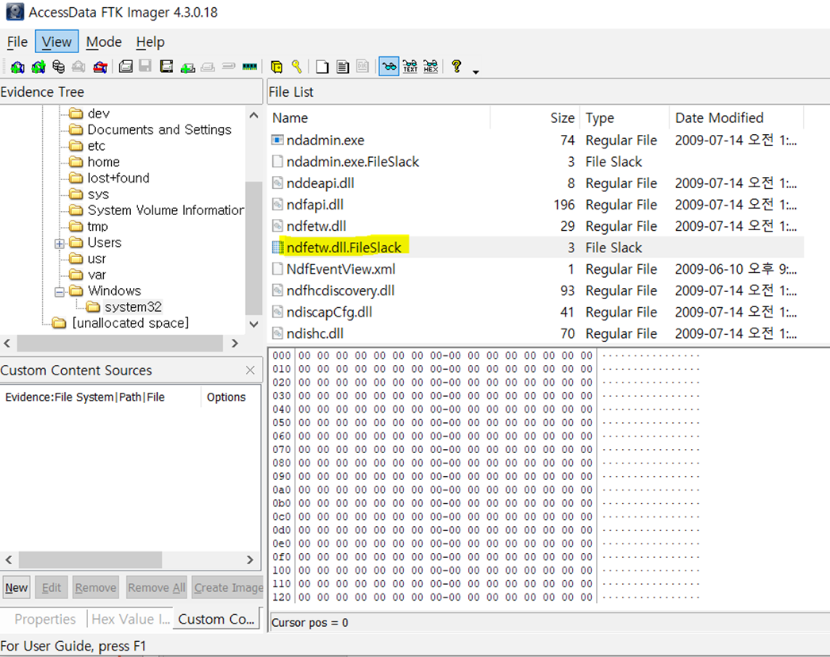Toggle automatic preview mode glasses icon
Image resolution: width=830 pixels, height=657 pixels.
[389, 67]
